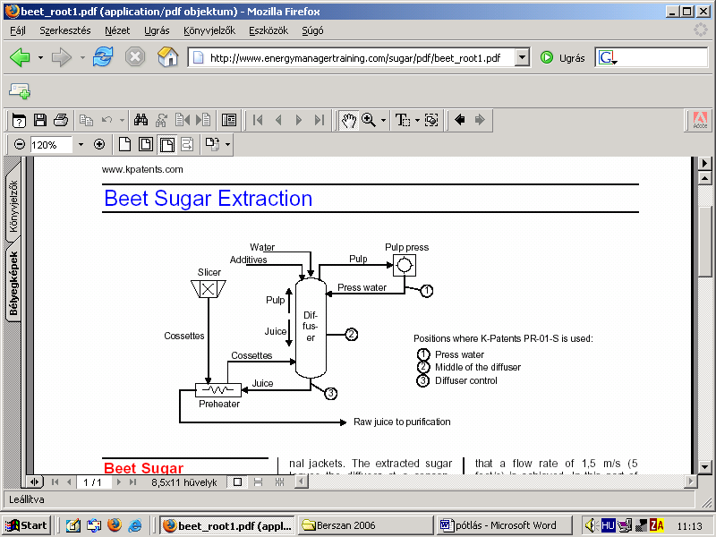Set Fit Page view
Screen dimensions: 716x537
(x=146, y=145)
